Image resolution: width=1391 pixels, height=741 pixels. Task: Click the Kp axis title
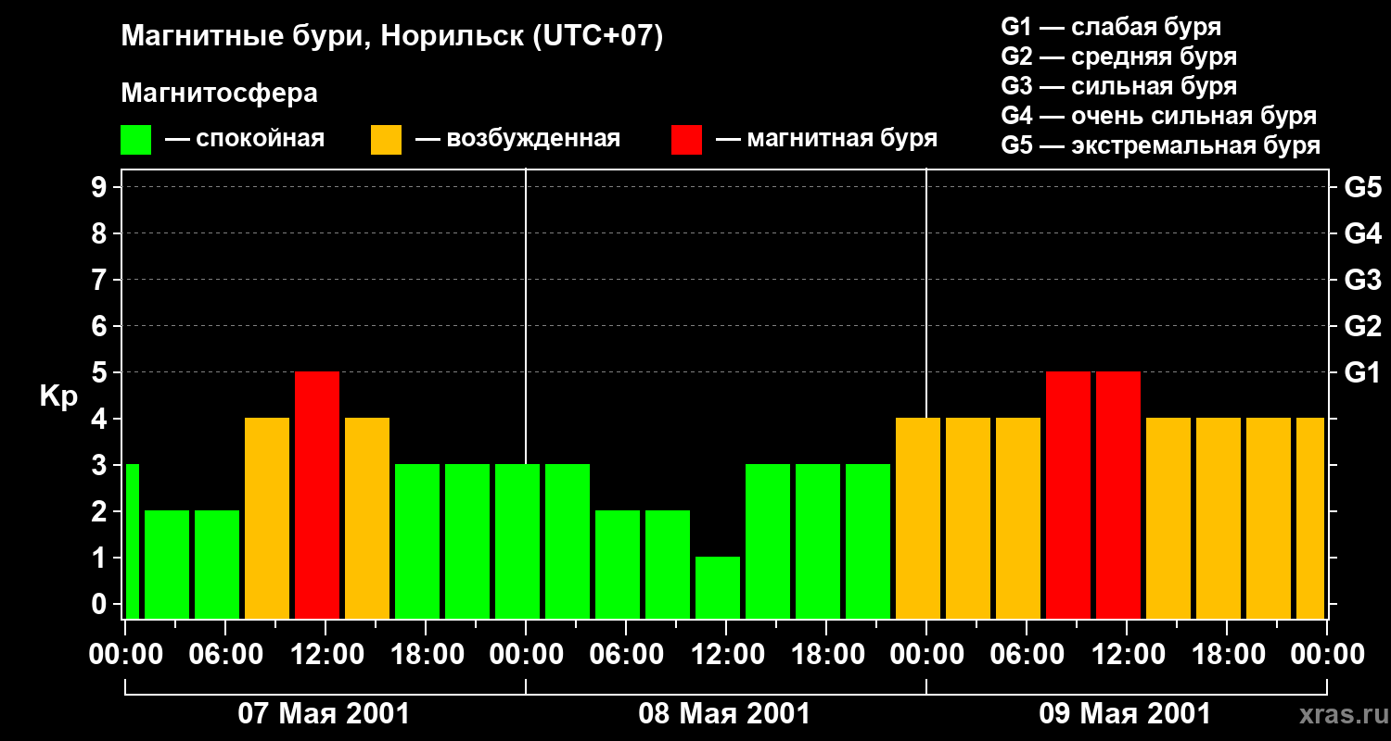coord(58,397)
